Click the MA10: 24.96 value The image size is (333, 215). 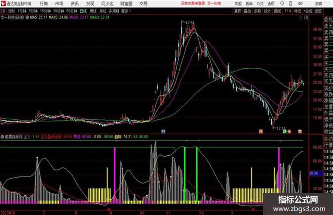coord(58,17)
